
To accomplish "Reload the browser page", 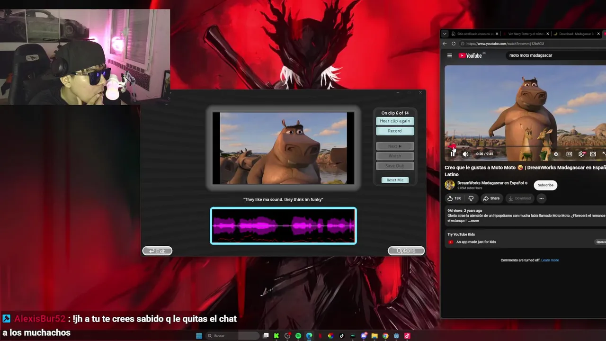I will pos(454,44).
